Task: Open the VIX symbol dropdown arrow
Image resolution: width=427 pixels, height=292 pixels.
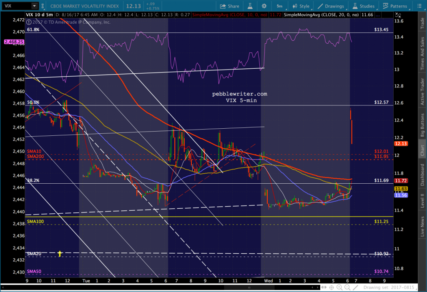Action: tap(34, 6)
